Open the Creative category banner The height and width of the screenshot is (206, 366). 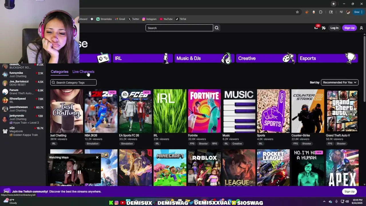point(266,58)
